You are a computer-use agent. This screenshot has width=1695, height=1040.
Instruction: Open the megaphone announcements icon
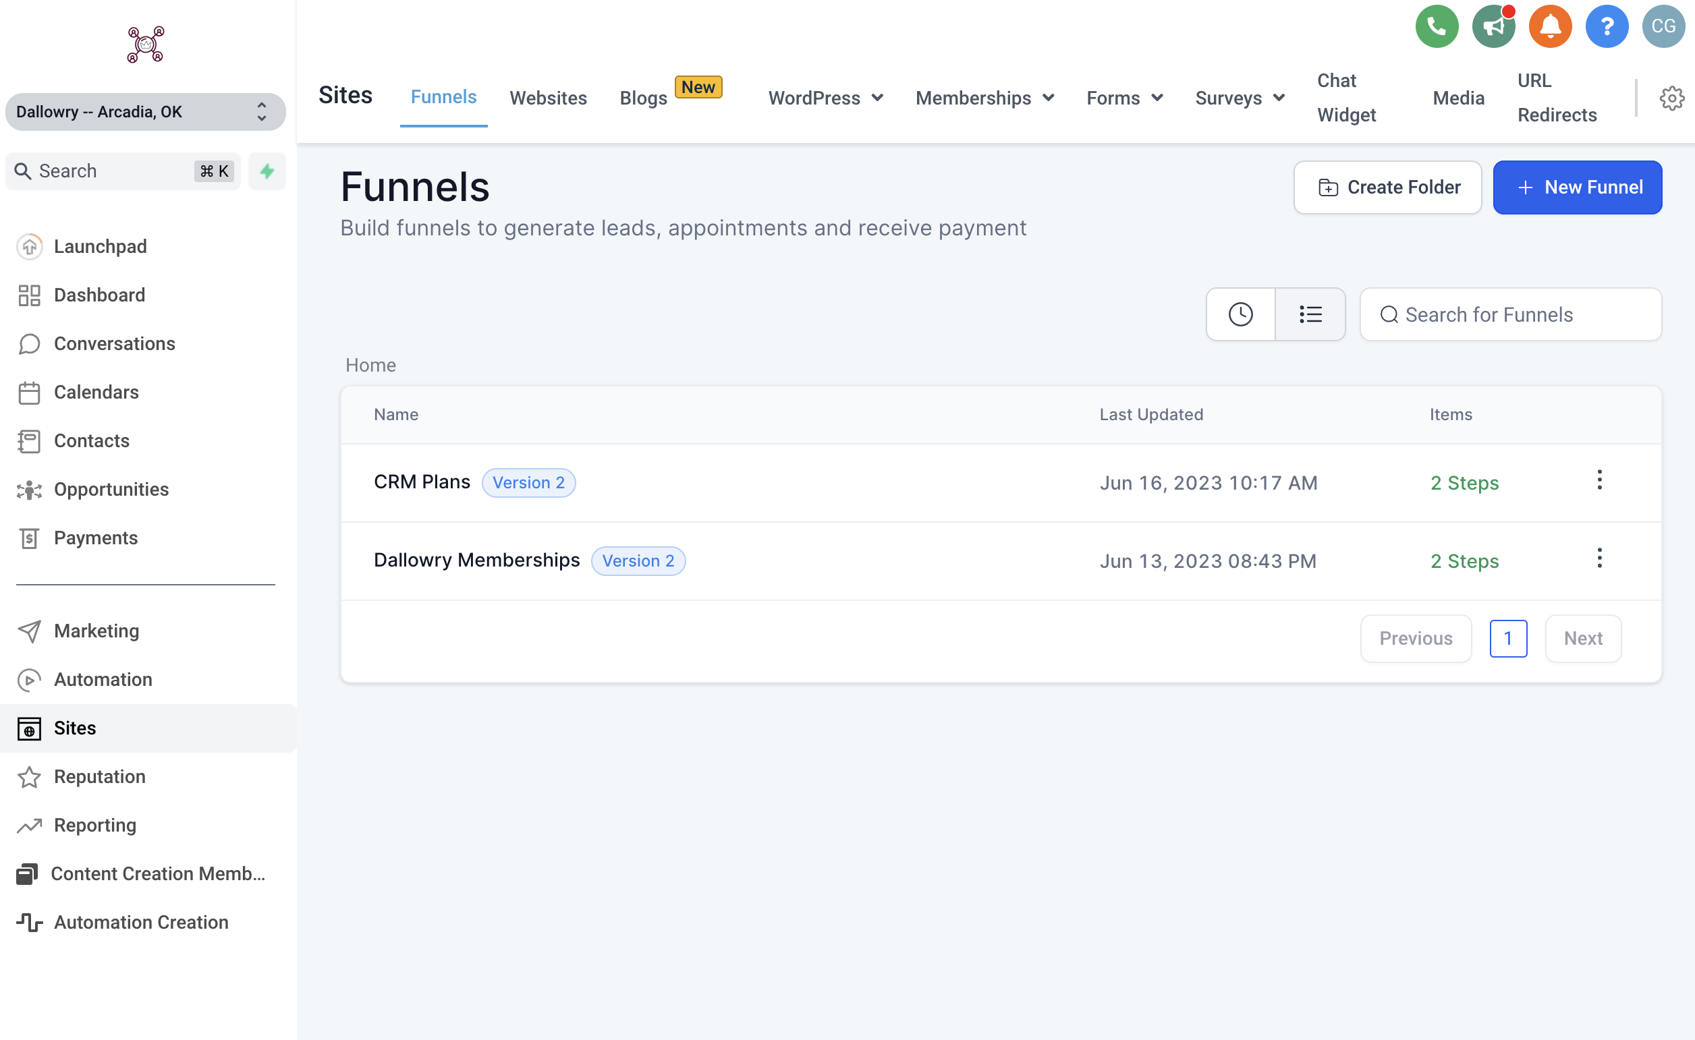(x=1493, y=27)
